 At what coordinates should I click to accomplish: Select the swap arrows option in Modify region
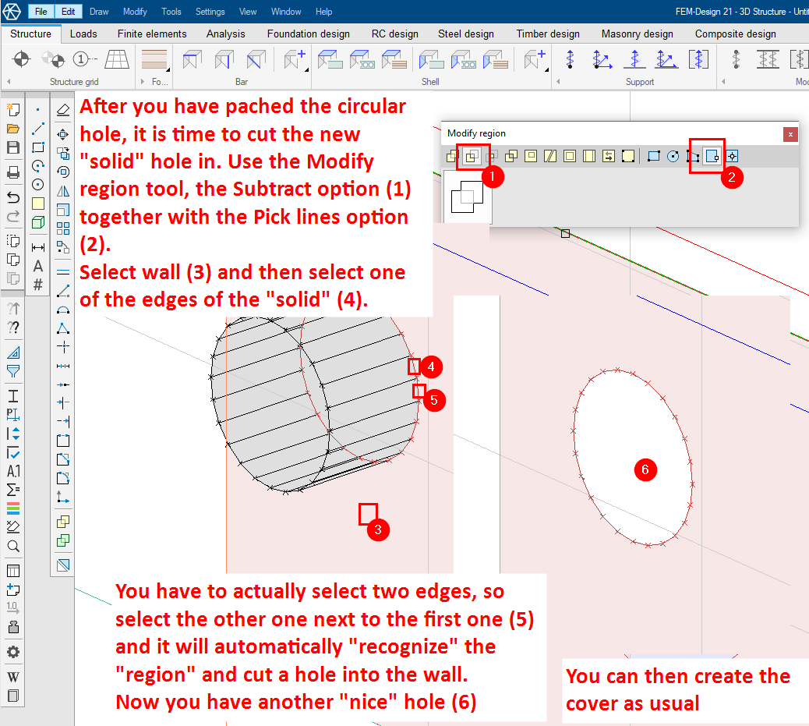609,157
